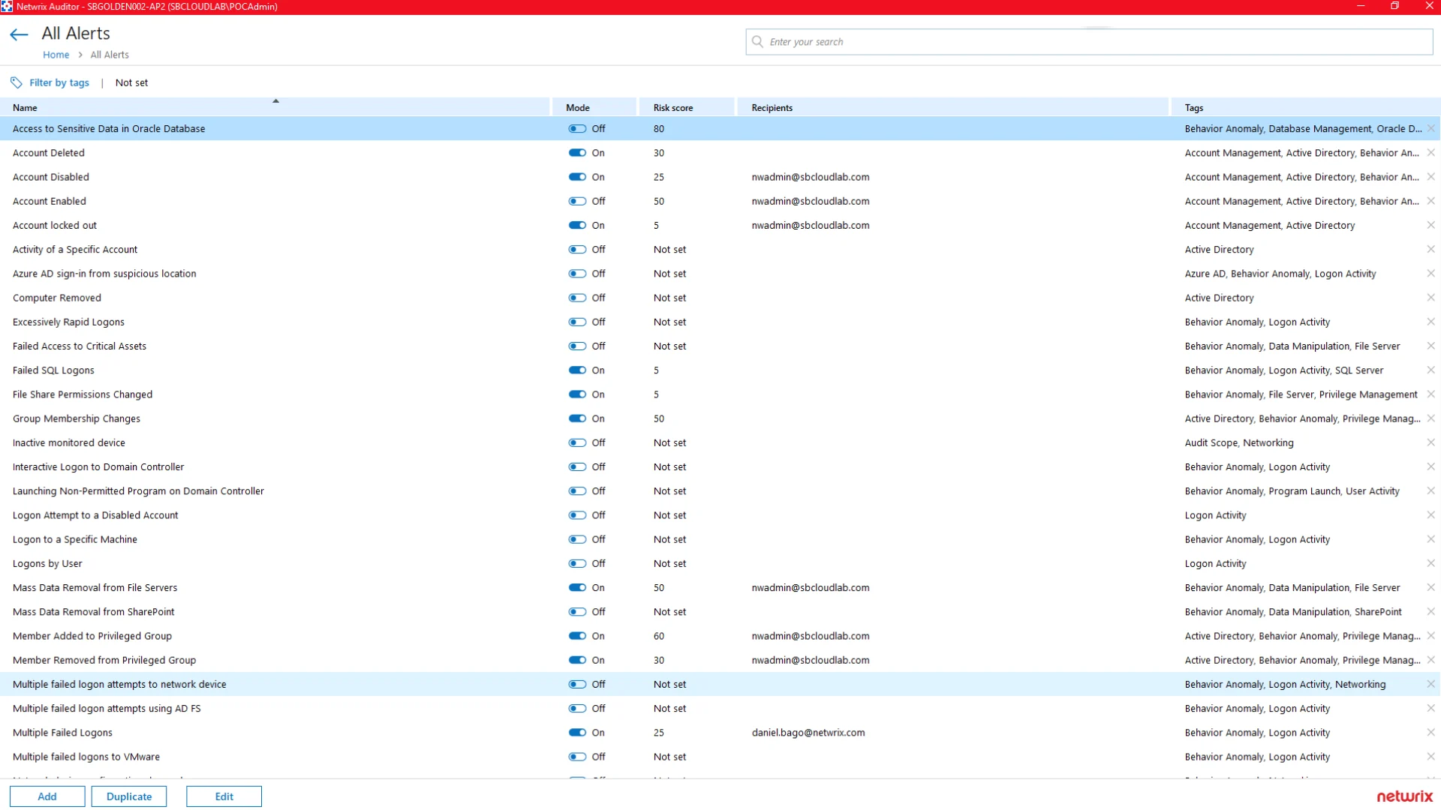This screenshot has width=1441, height=810.
Task: Delete the Account locked out alert via X icon
Action: click(1430, 225)
